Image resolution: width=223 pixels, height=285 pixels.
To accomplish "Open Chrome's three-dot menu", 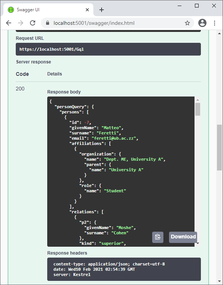I will (x=214, y=23).
